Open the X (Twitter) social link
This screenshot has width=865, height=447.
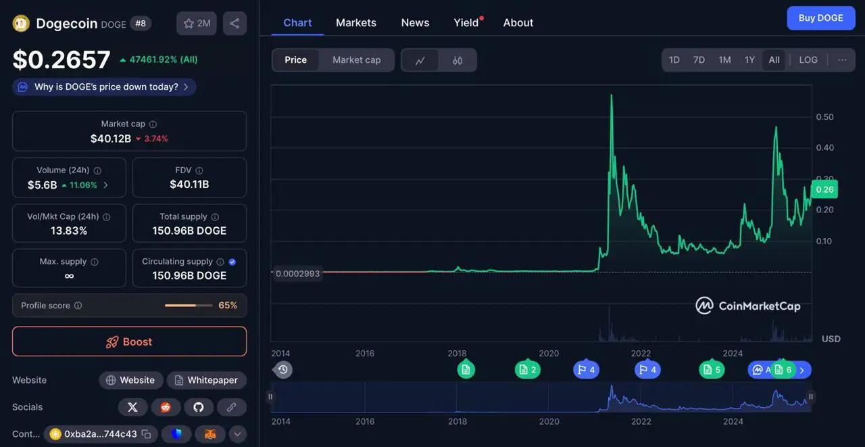132,407
